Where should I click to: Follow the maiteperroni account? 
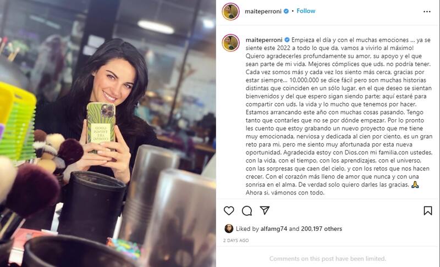click(306, 11)
